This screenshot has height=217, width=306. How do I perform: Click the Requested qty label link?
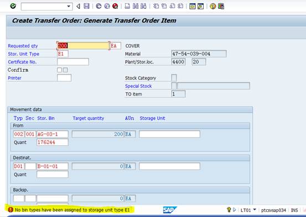tap(23, 46)
